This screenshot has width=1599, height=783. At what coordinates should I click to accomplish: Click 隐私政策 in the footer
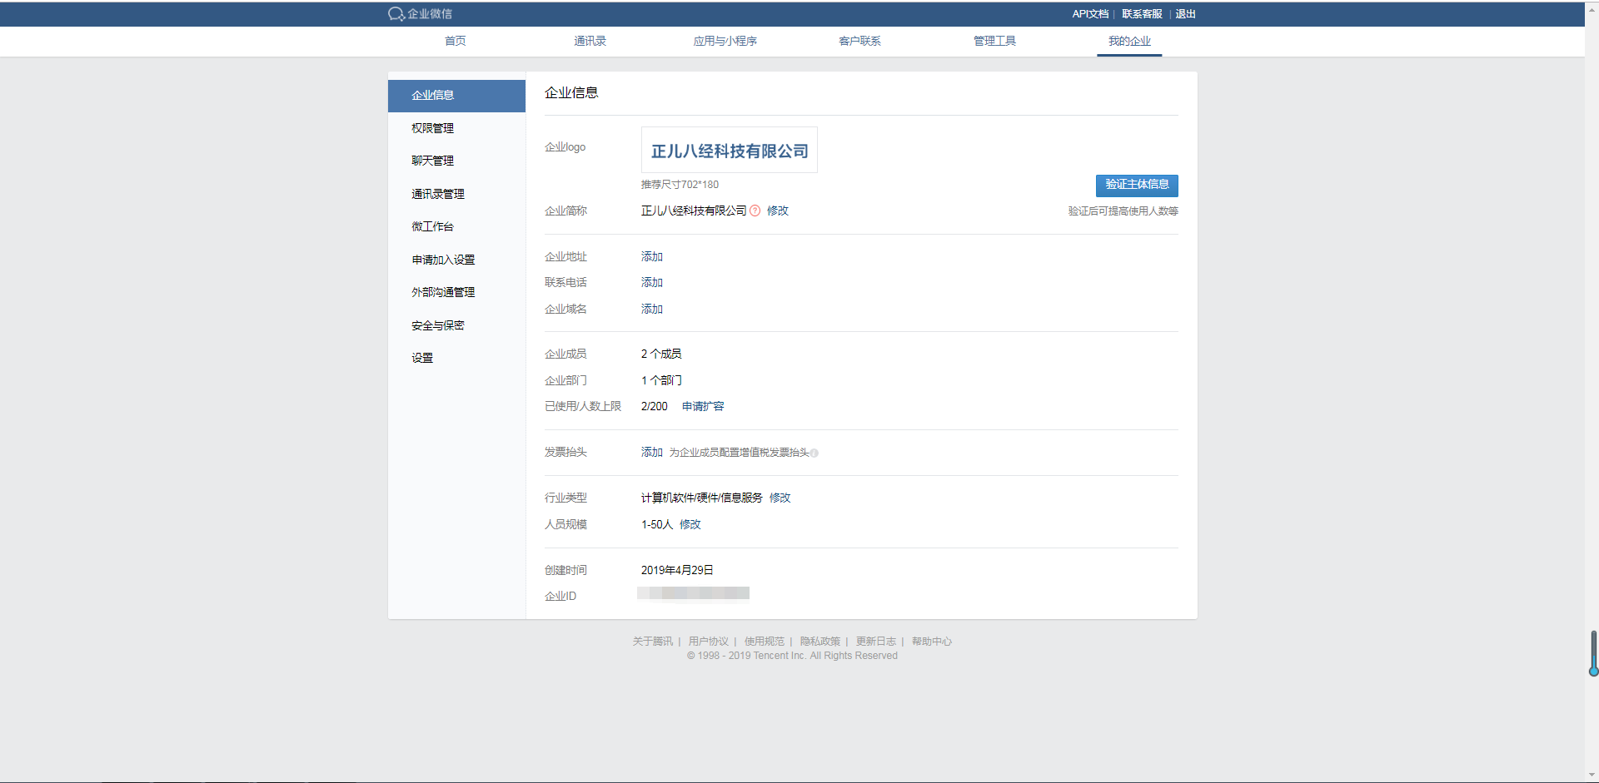click(819, 641)
